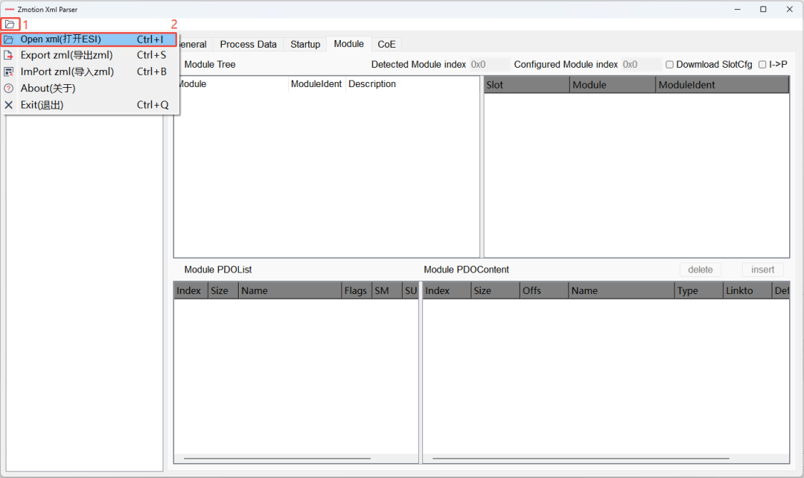Open the CoE tab
Image resolution: width=804 pixels, height=478 pixels.
[386, 44]
